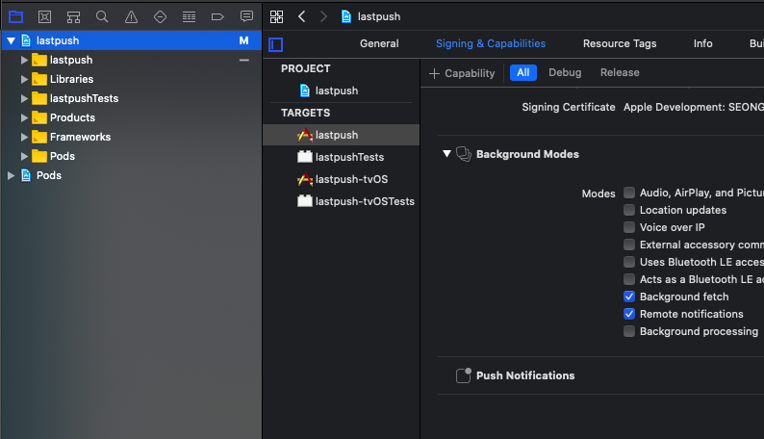Screen dimensions: 764x439
Task: Click the Push Notifications capability icon
Action: click(464, 375)
